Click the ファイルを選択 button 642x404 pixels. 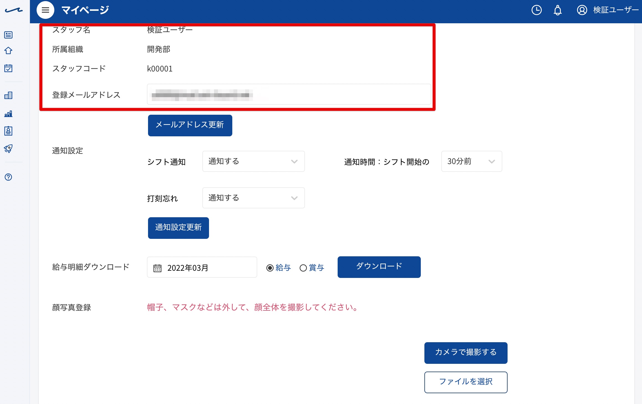point(466,382)
